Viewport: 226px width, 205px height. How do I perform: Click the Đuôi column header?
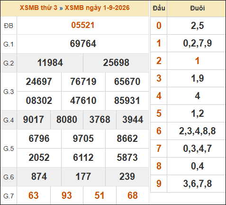click(x=198, y=8)
